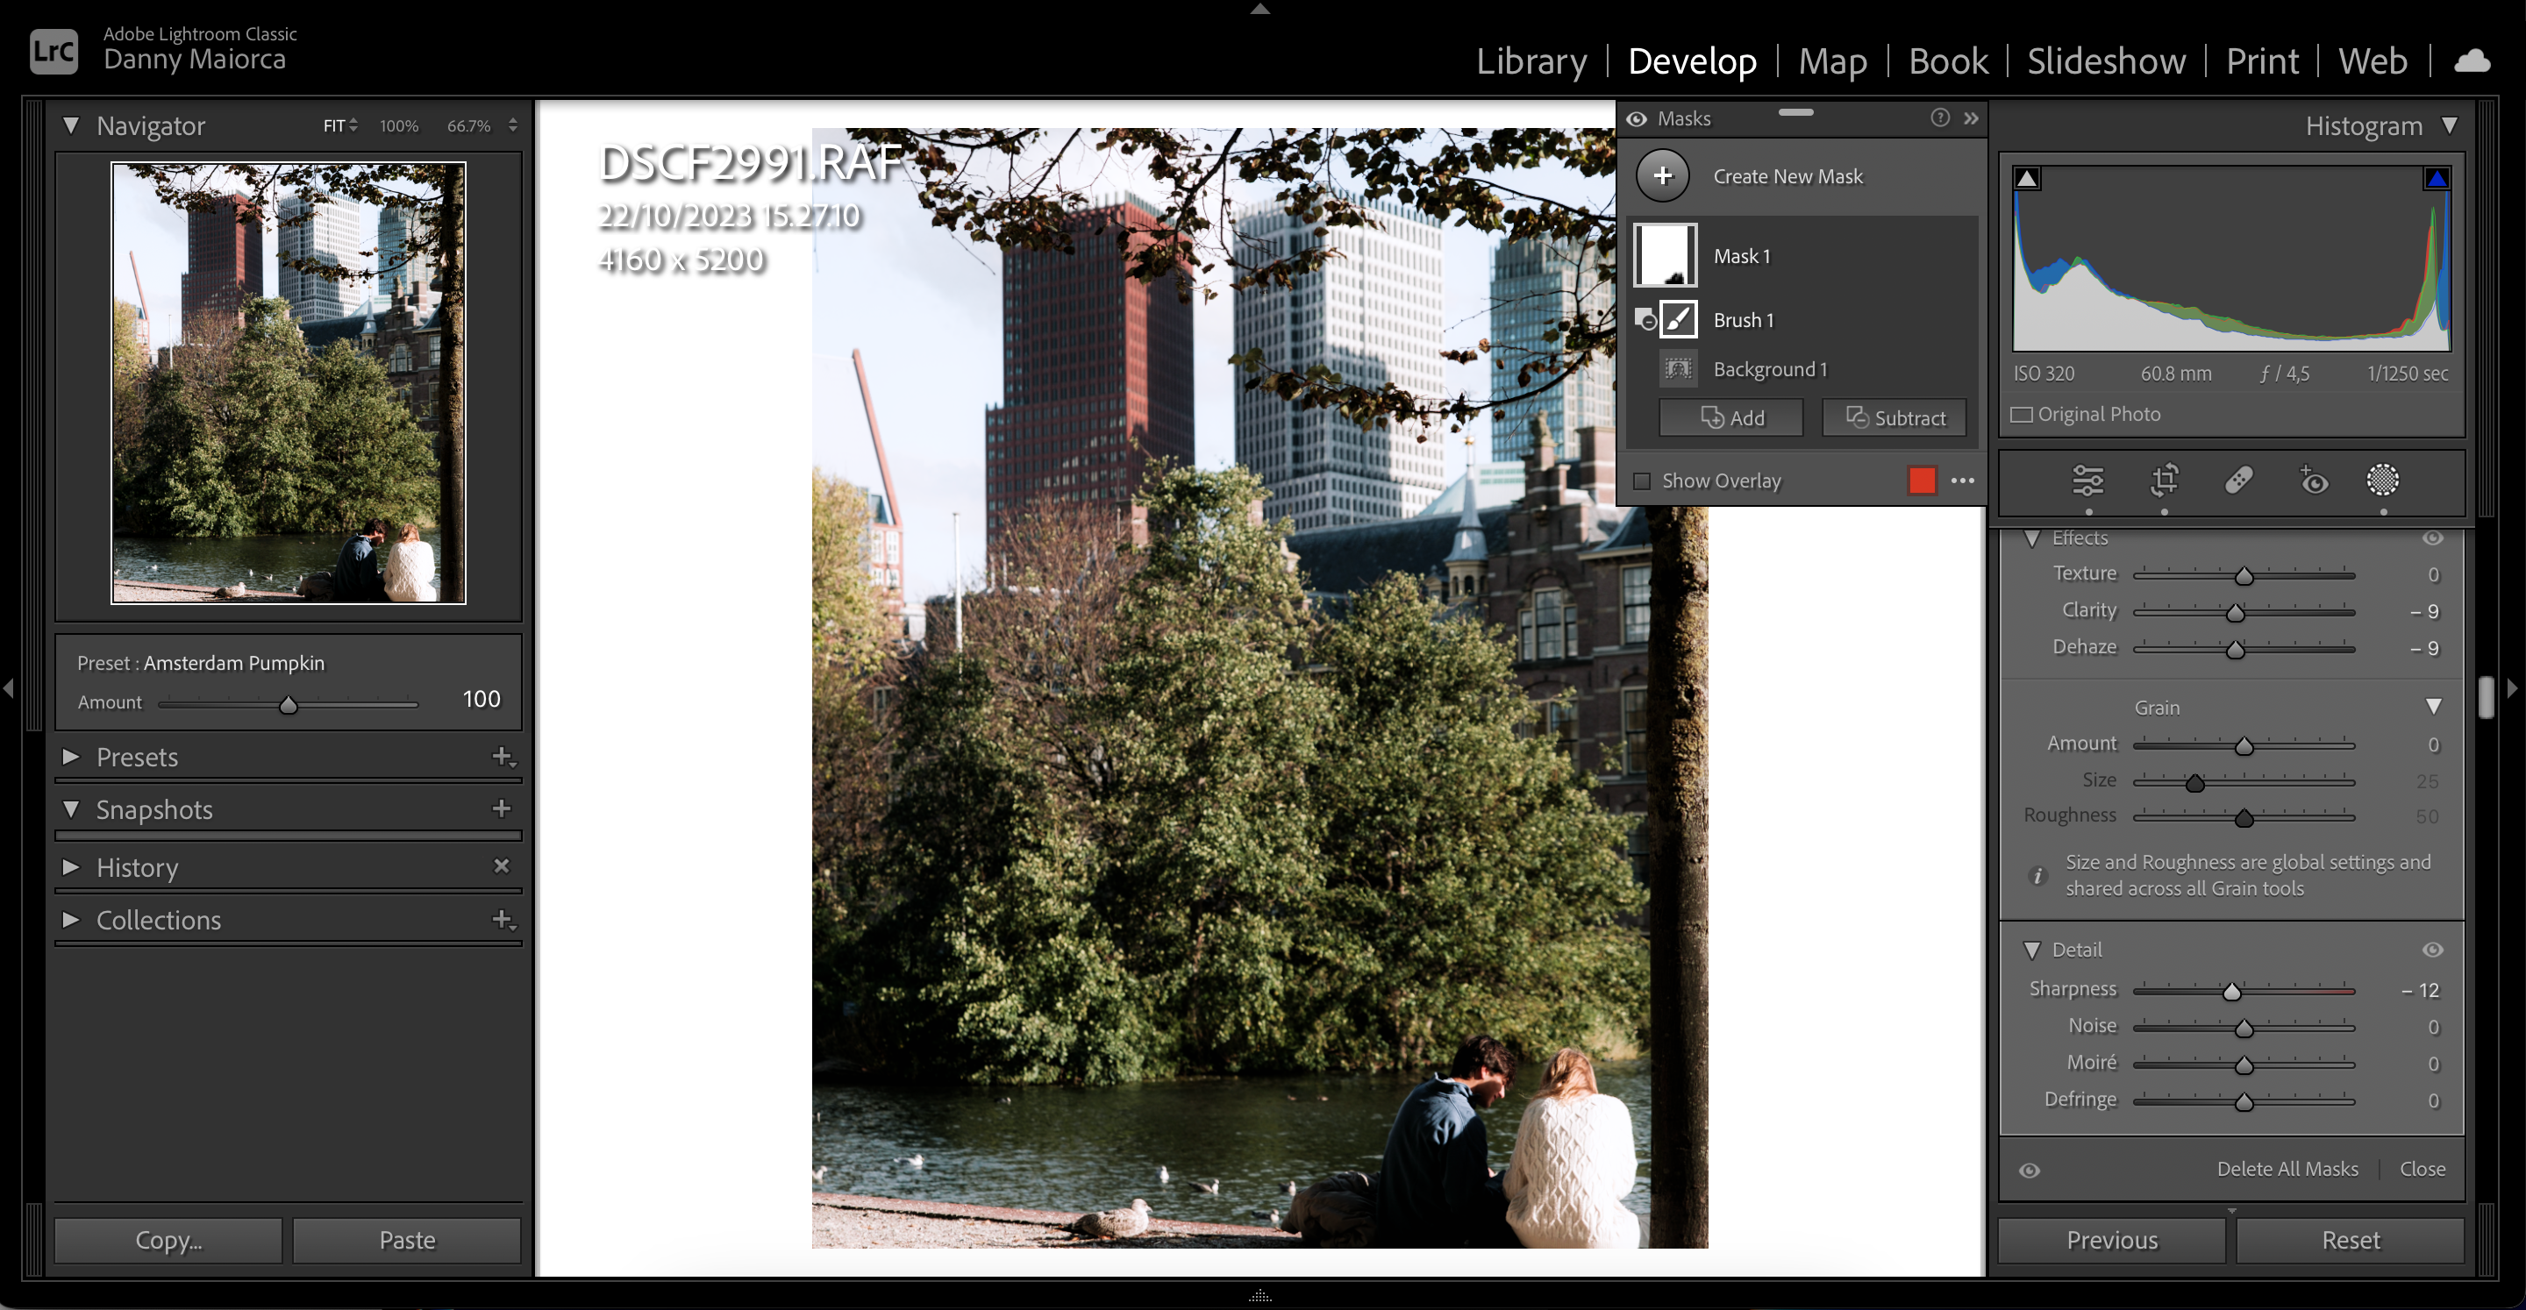Click the Subtract mask button
This screenshot has width=2526, height=1310.
click(x=1893, y=417)
